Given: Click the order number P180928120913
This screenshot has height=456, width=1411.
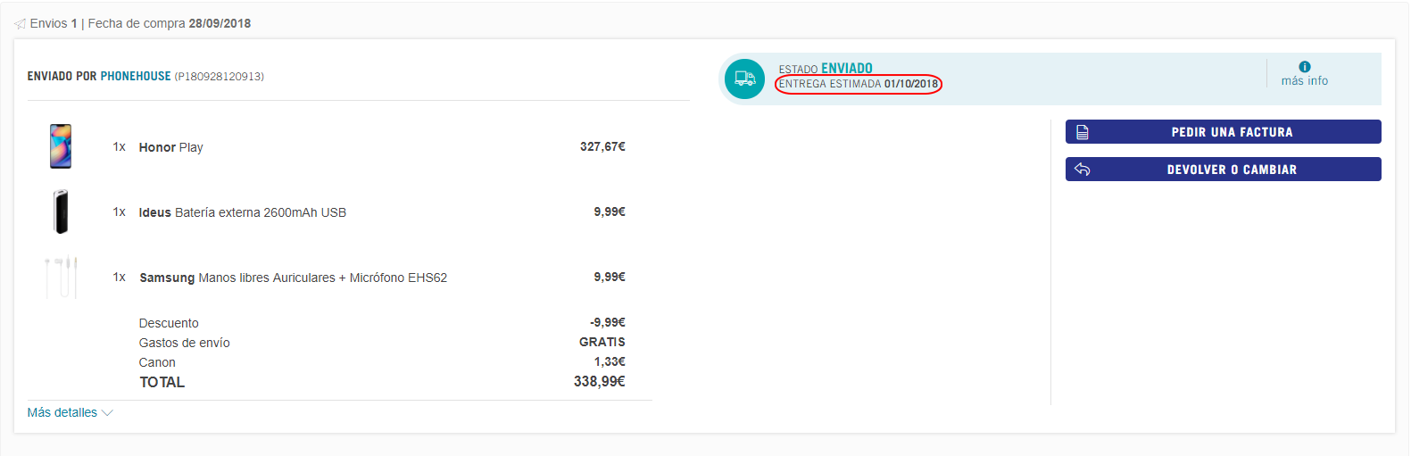Looking at the screenshot, I should click(220, 77).
